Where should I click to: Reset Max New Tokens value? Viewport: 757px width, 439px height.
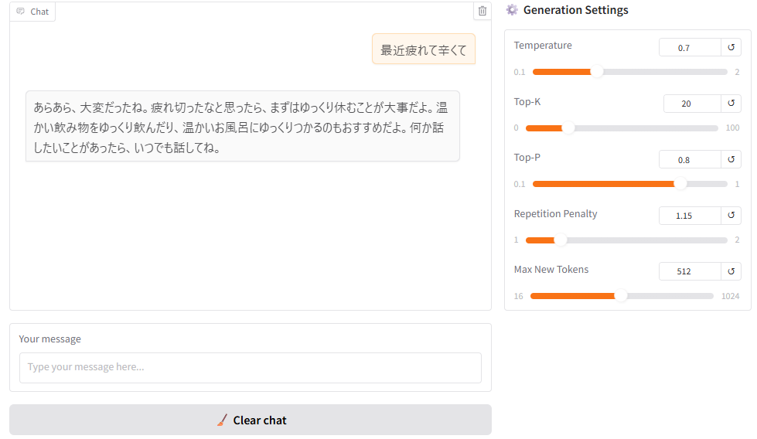(x=731, y=271)
